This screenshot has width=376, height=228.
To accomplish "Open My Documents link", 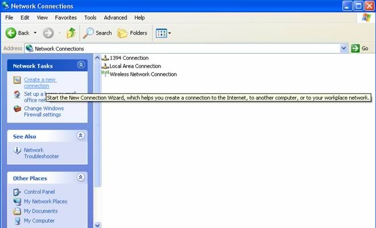I will (41, 211).
